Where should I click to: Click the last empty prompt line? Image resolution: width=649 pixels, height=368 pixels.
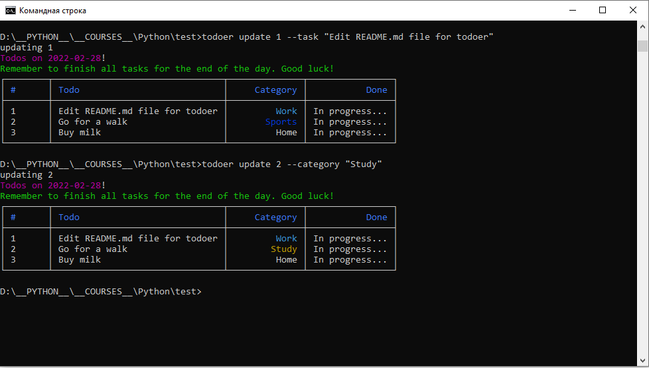101,292
